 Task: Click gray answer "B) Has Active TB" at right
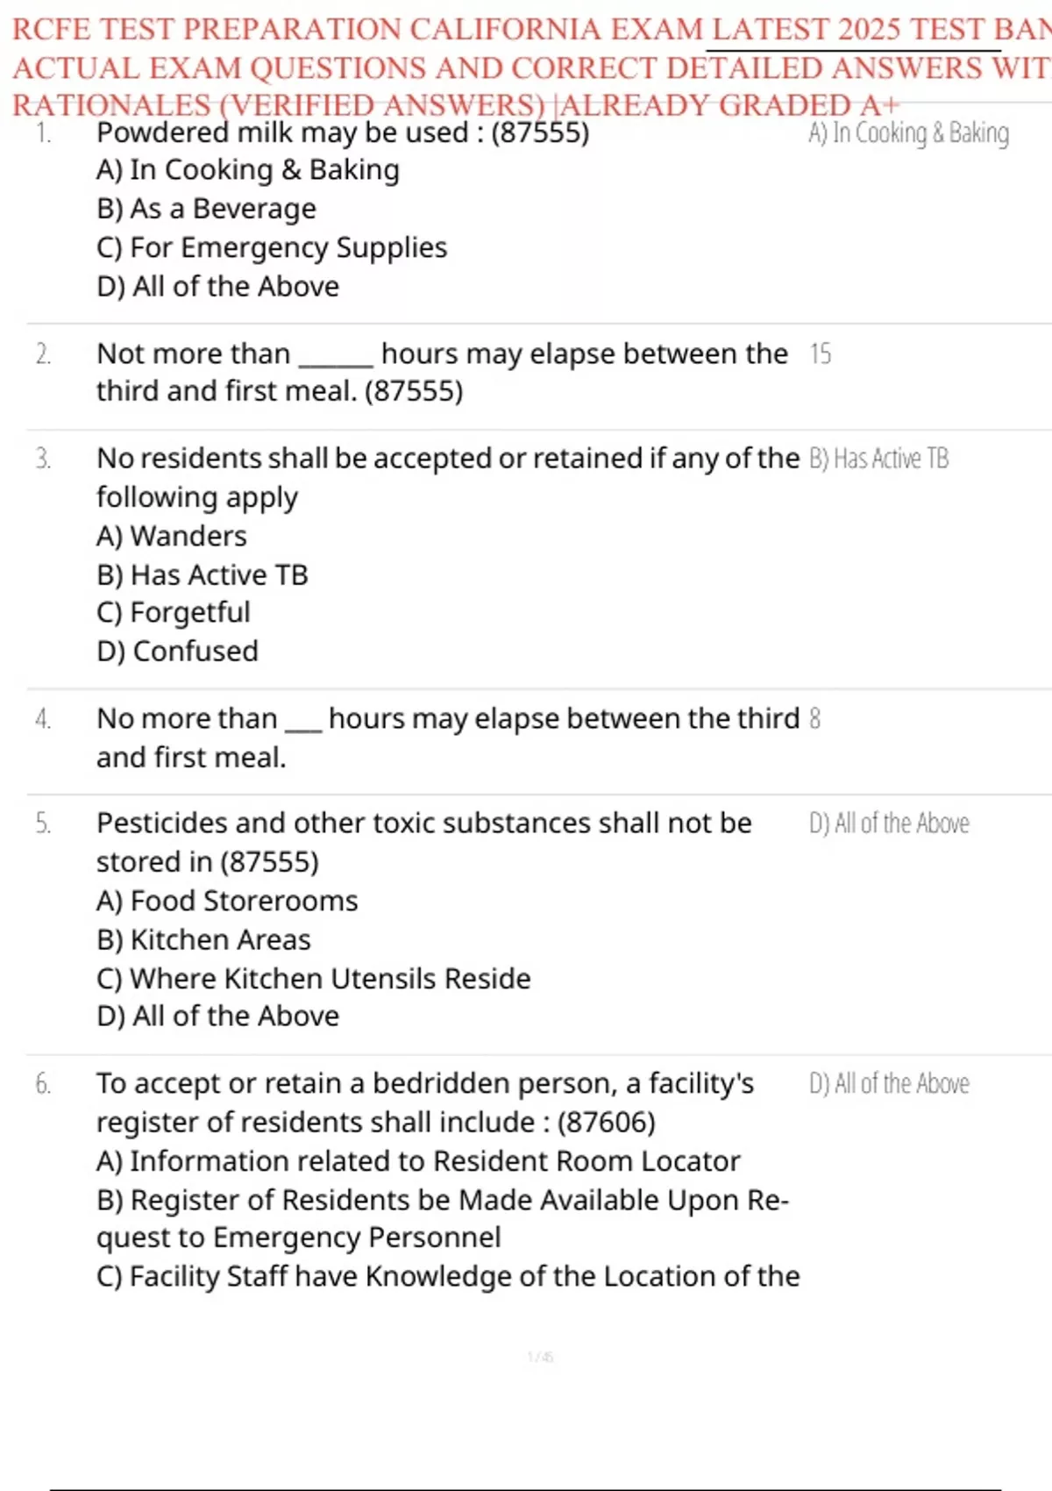(878, 459)
